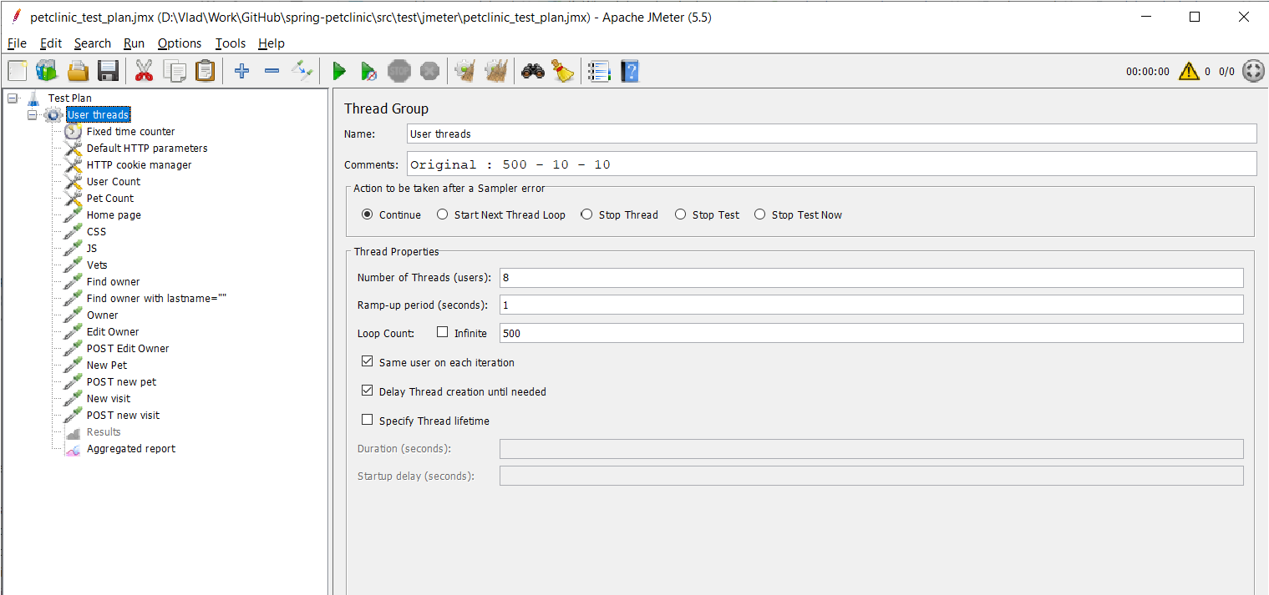Collapse the User threads tree node
The image size is (1269, 595).
point(33,115)
